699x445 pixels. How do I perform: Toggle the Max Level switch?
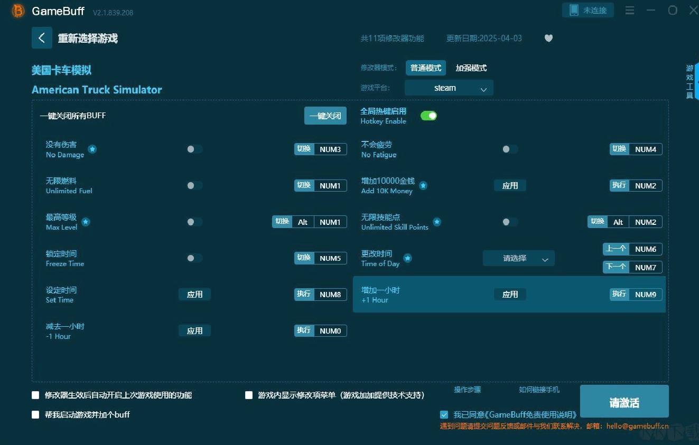(194, 222)
